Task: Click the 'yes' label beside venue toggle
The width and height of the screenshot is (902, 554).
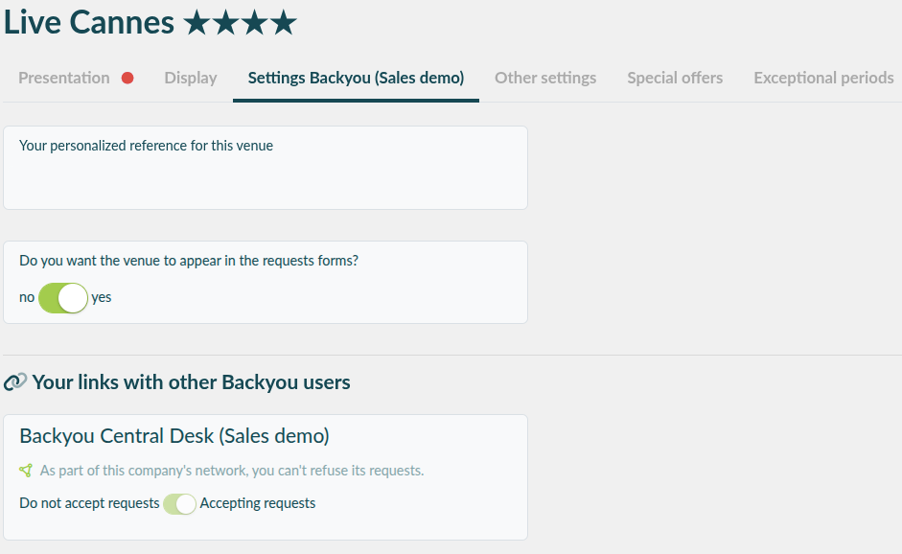Action: pyautogui.click(x=102, y=297)
